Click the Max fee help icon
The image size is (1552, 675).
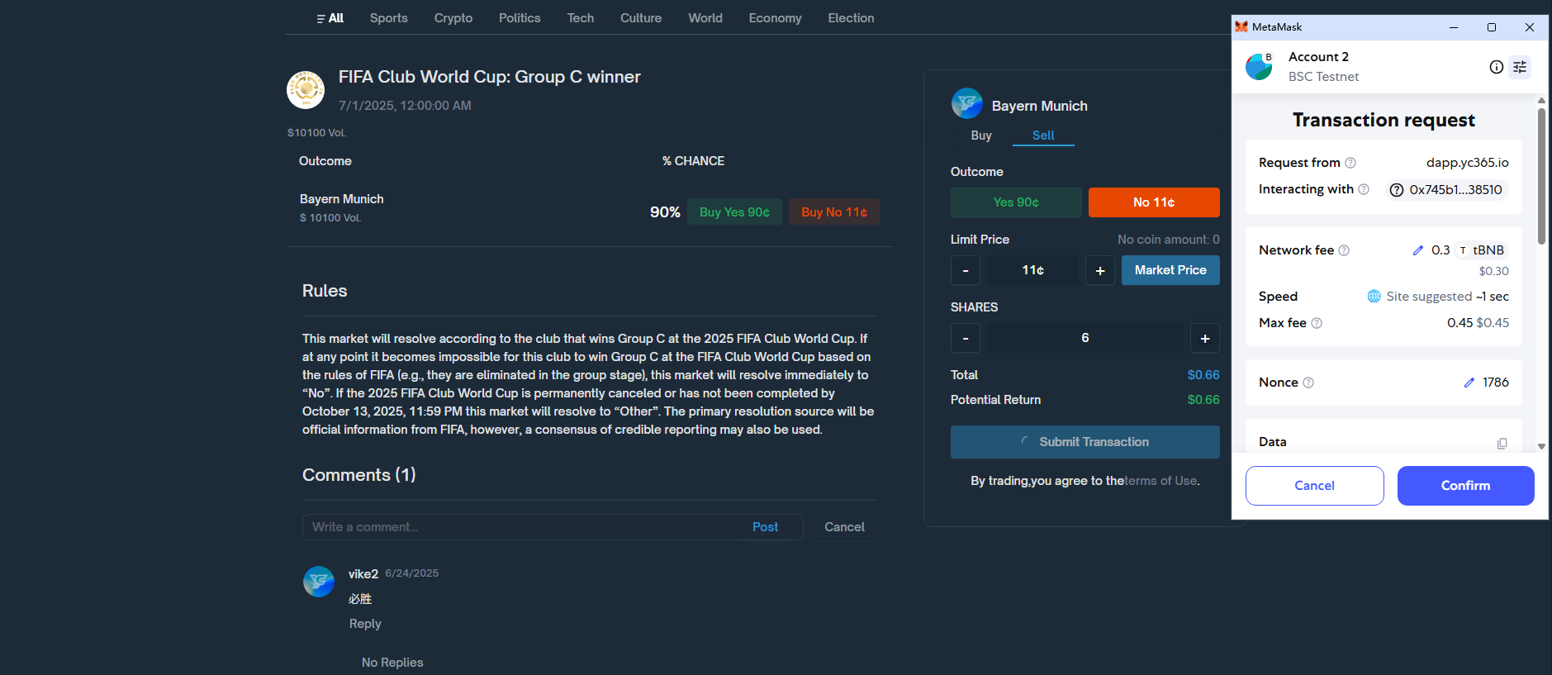click(x=1317, y=323)
